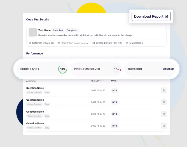Click the icon beside 5 Questions
This screenshot has width=187, height=147.
127,43
